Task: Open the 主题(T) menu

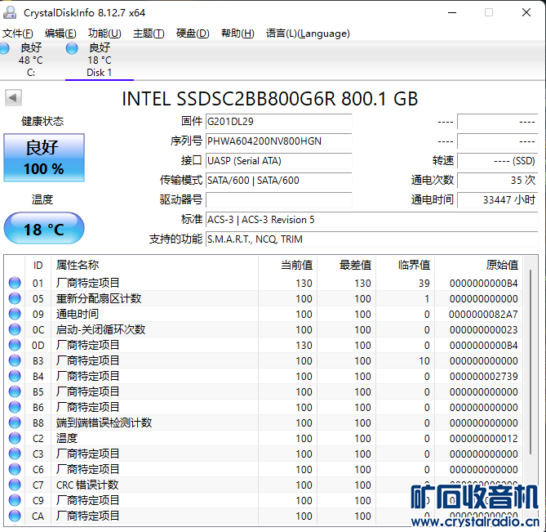Action: click(149, 34)
